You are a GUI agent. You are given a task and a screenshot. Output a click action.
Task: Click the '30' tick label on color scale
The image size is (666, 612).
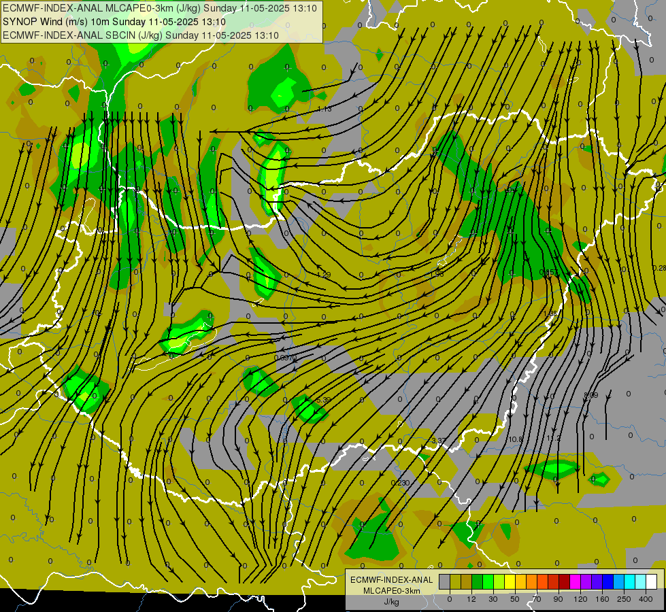(x=493, y=599)
